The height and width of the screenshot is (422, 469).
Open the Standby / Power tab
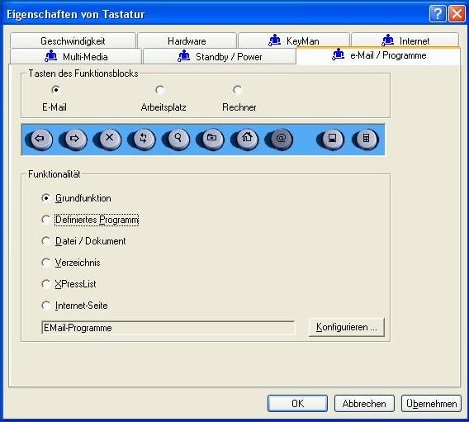click(x=220, y=56)
